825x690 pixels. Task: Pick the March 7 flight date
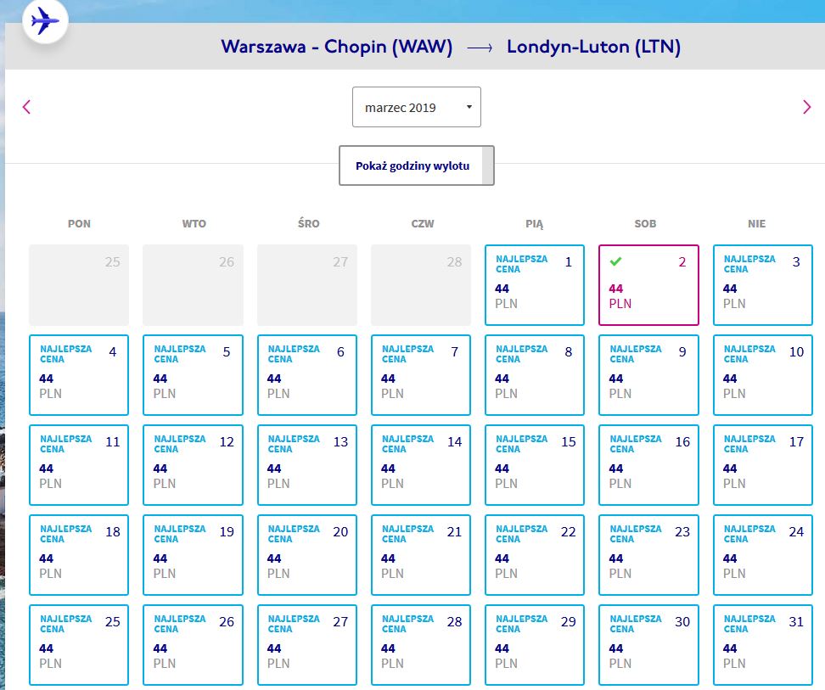pyautogui.click(x=421, y=375)
